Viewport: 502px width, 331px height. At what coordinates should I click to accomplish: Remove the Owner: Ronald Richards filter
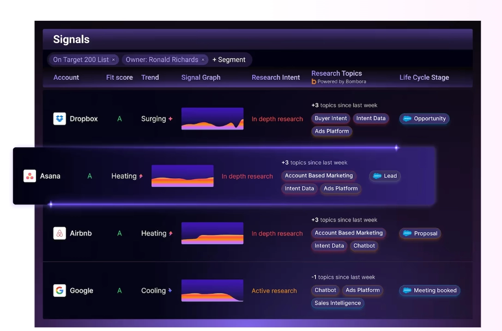[203, 60]
